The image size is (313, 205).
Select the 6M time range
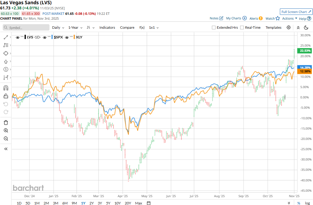[x=65, y=203]
